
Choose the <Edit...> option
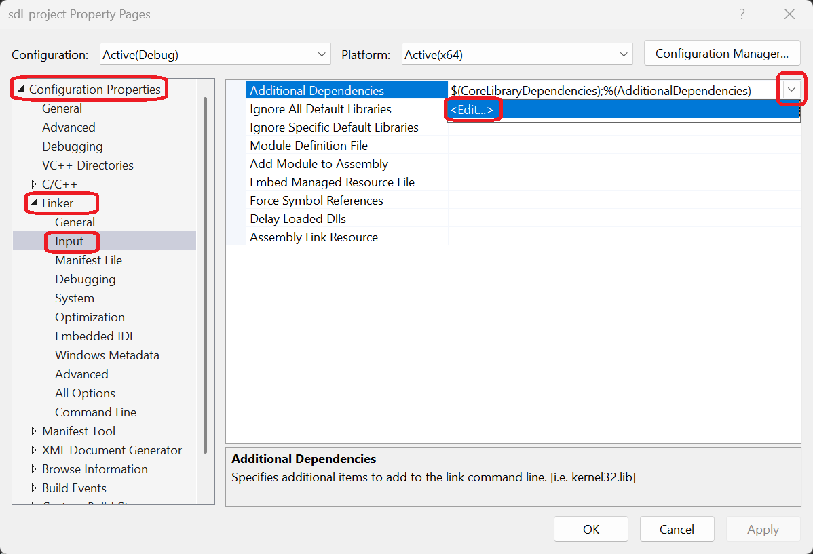472,110
